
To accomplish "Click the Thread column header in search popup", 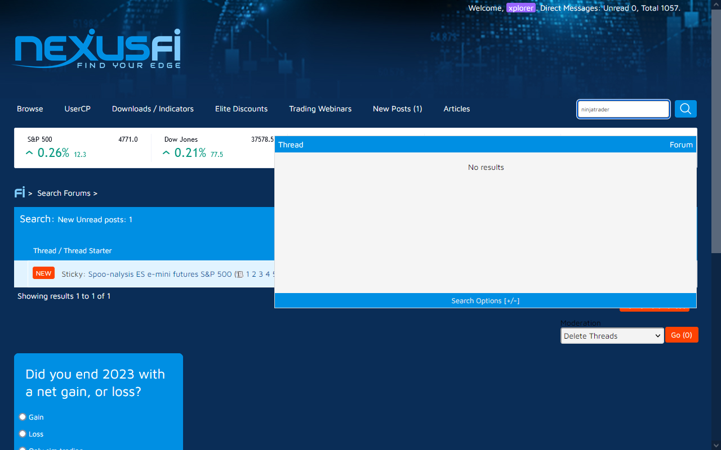I will point(291,145).
